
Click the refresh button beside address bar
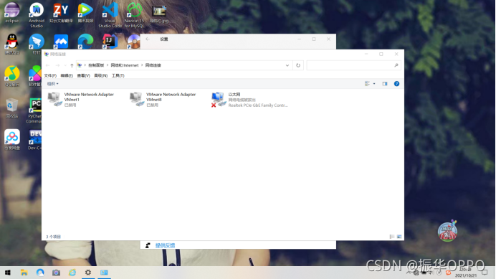[x=298, y=65]
